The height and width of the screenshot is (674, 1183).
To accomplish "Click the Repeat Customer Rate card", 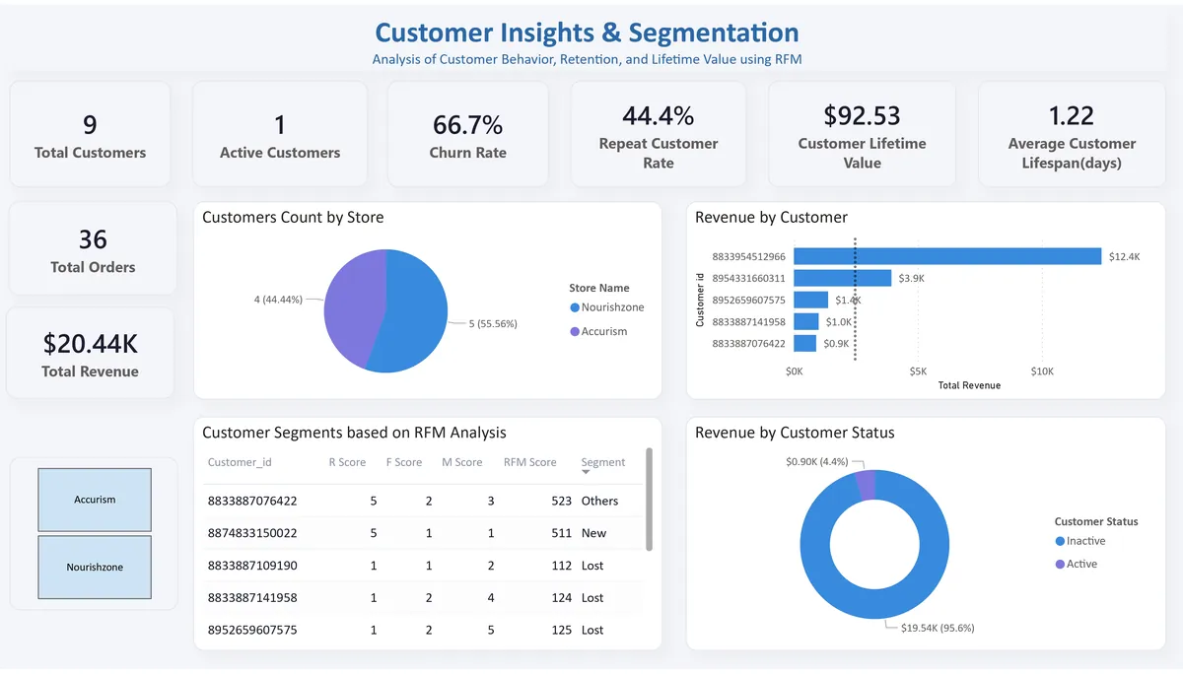I will [x=659, y=134].
